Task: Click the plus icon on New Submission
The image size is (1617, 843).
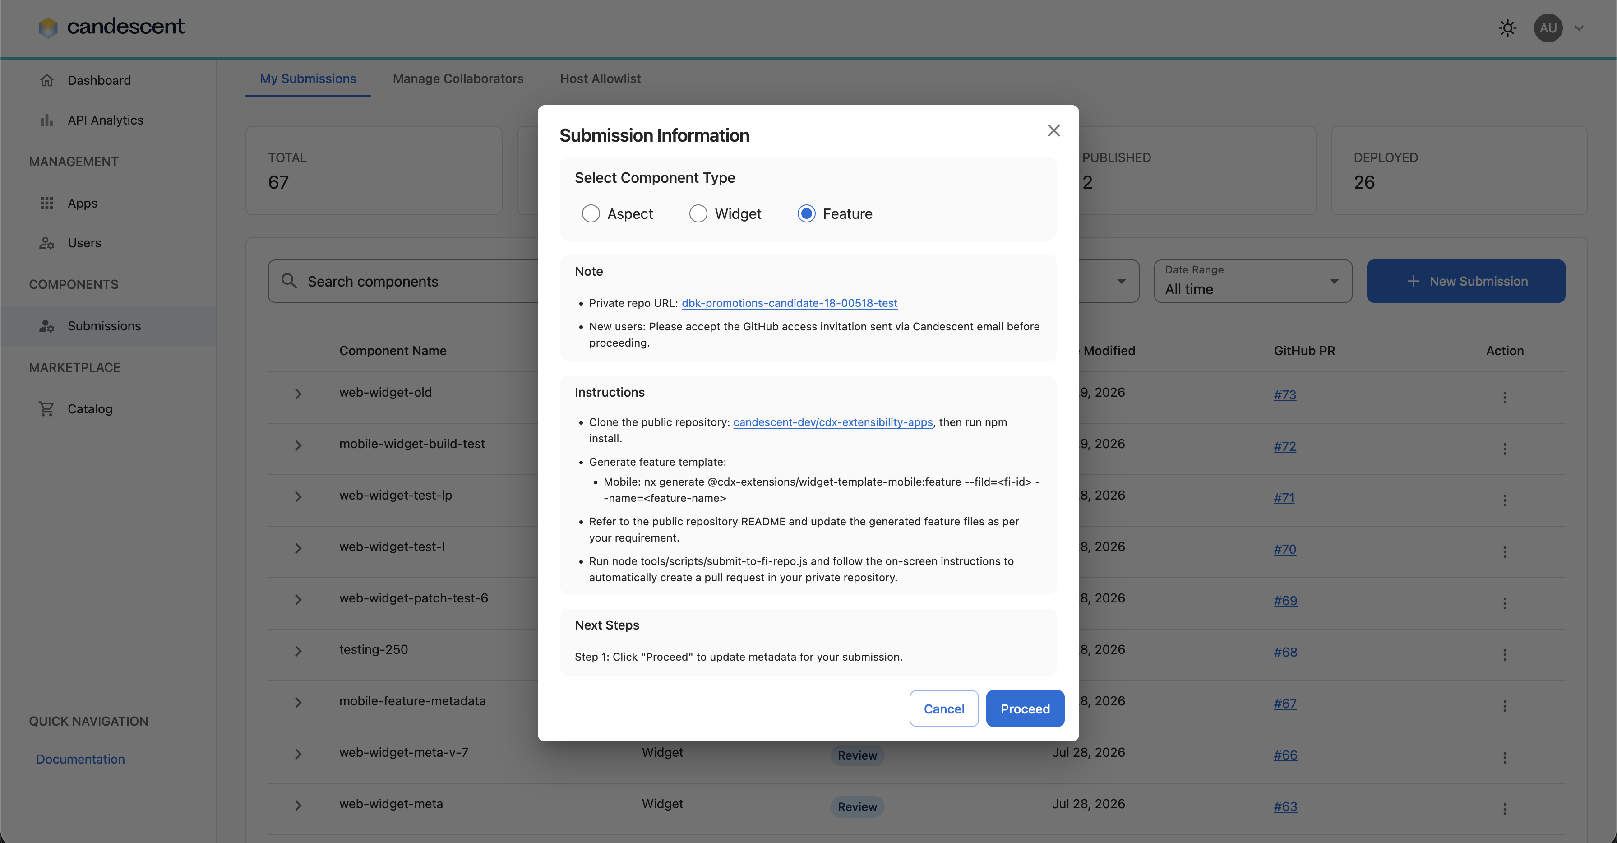Action: click(x=1412, y=281)
